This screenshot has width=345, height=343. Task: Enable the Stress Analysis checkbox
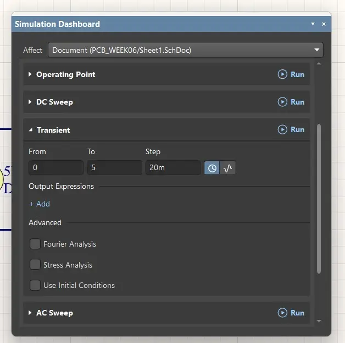(x=35, y=265)
